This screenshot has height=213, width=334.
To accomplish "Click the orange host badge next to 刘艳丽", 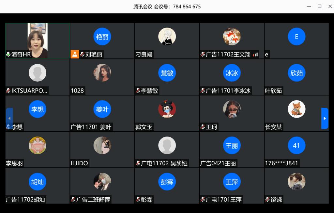I will click(75, 54).
